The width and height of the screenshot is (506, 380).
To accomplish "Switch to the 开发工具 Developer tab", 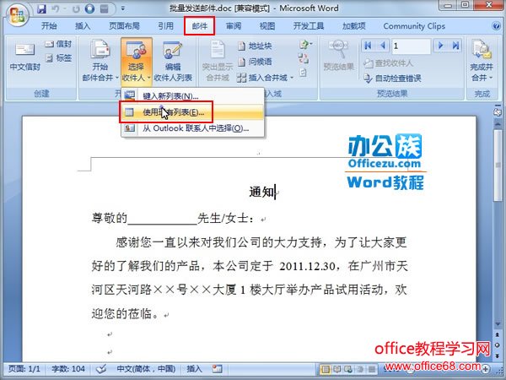I will pyautogui.click(x=309, y=26).
